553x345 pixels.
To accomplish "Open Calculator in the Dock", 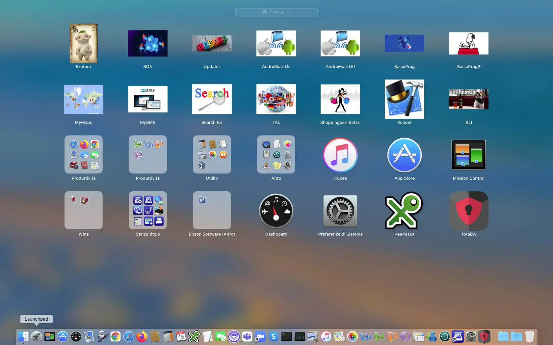I will [x=168, y=336].
